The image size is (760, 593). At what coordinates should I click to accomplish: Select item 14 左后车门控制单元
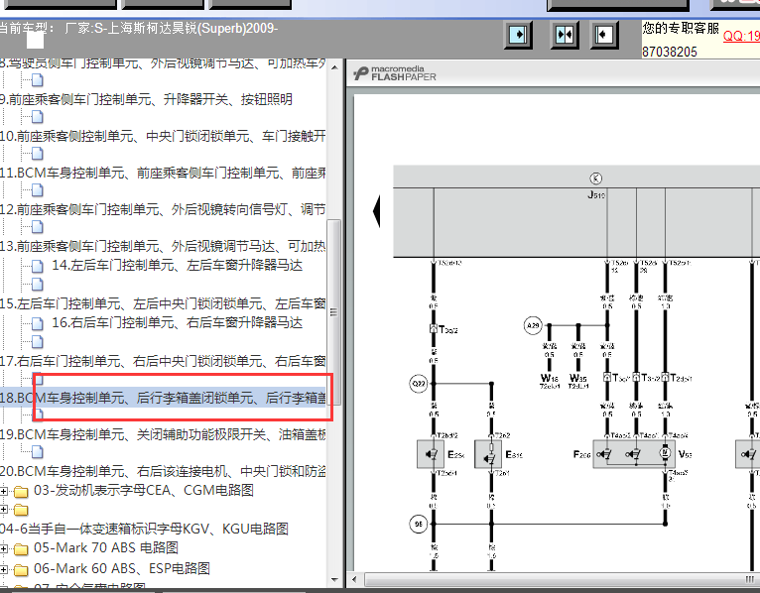point(177,265)
